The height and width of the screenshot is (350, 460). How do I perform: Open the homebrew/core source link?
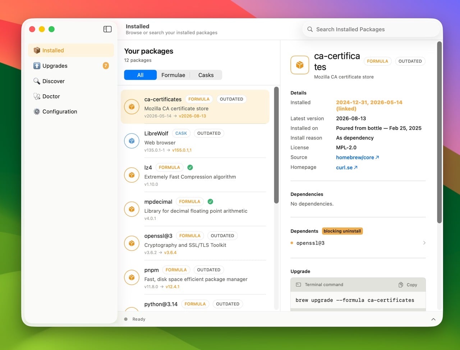(x=358, y=157)
